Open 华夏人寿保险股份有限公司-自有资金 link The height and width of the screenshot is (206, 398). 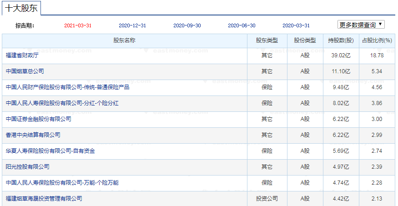50,151
